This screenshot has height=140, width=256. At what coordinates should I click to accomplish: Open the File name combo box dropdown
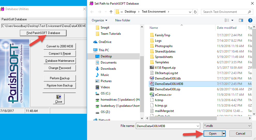coord(198,126)
